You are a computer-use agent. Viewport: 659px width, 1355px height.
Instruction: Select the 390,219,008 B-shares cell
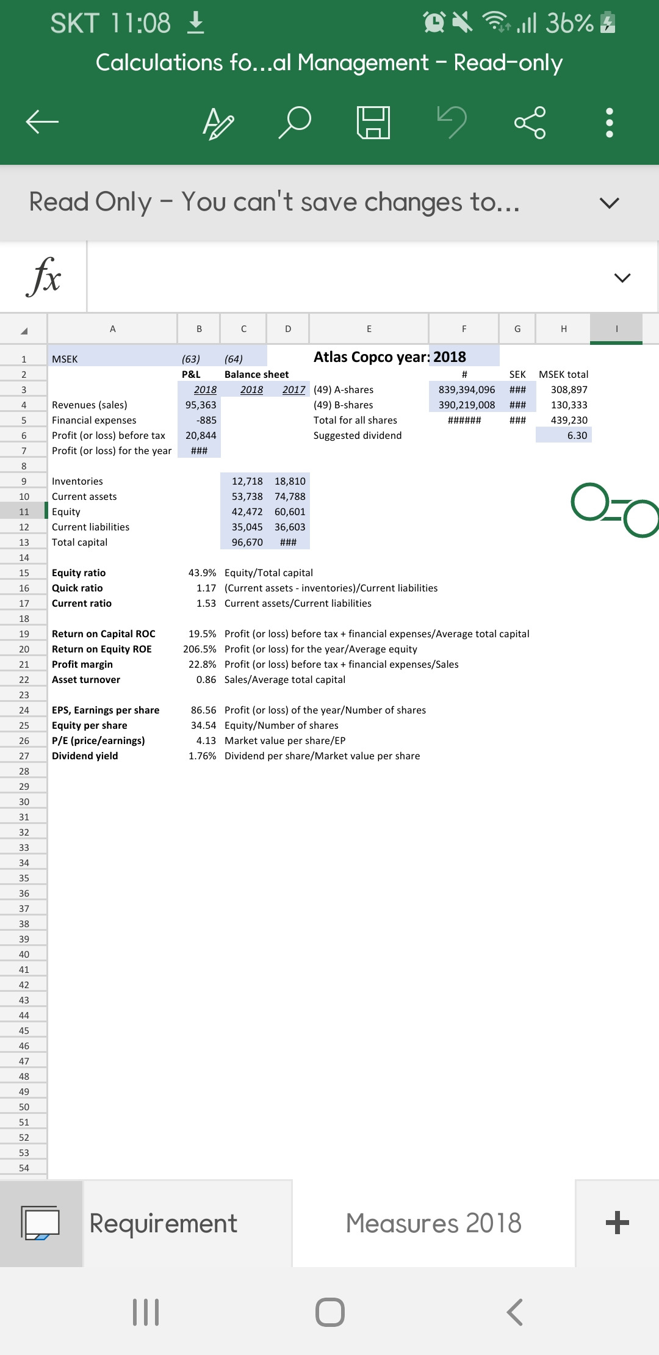point(464,405)
